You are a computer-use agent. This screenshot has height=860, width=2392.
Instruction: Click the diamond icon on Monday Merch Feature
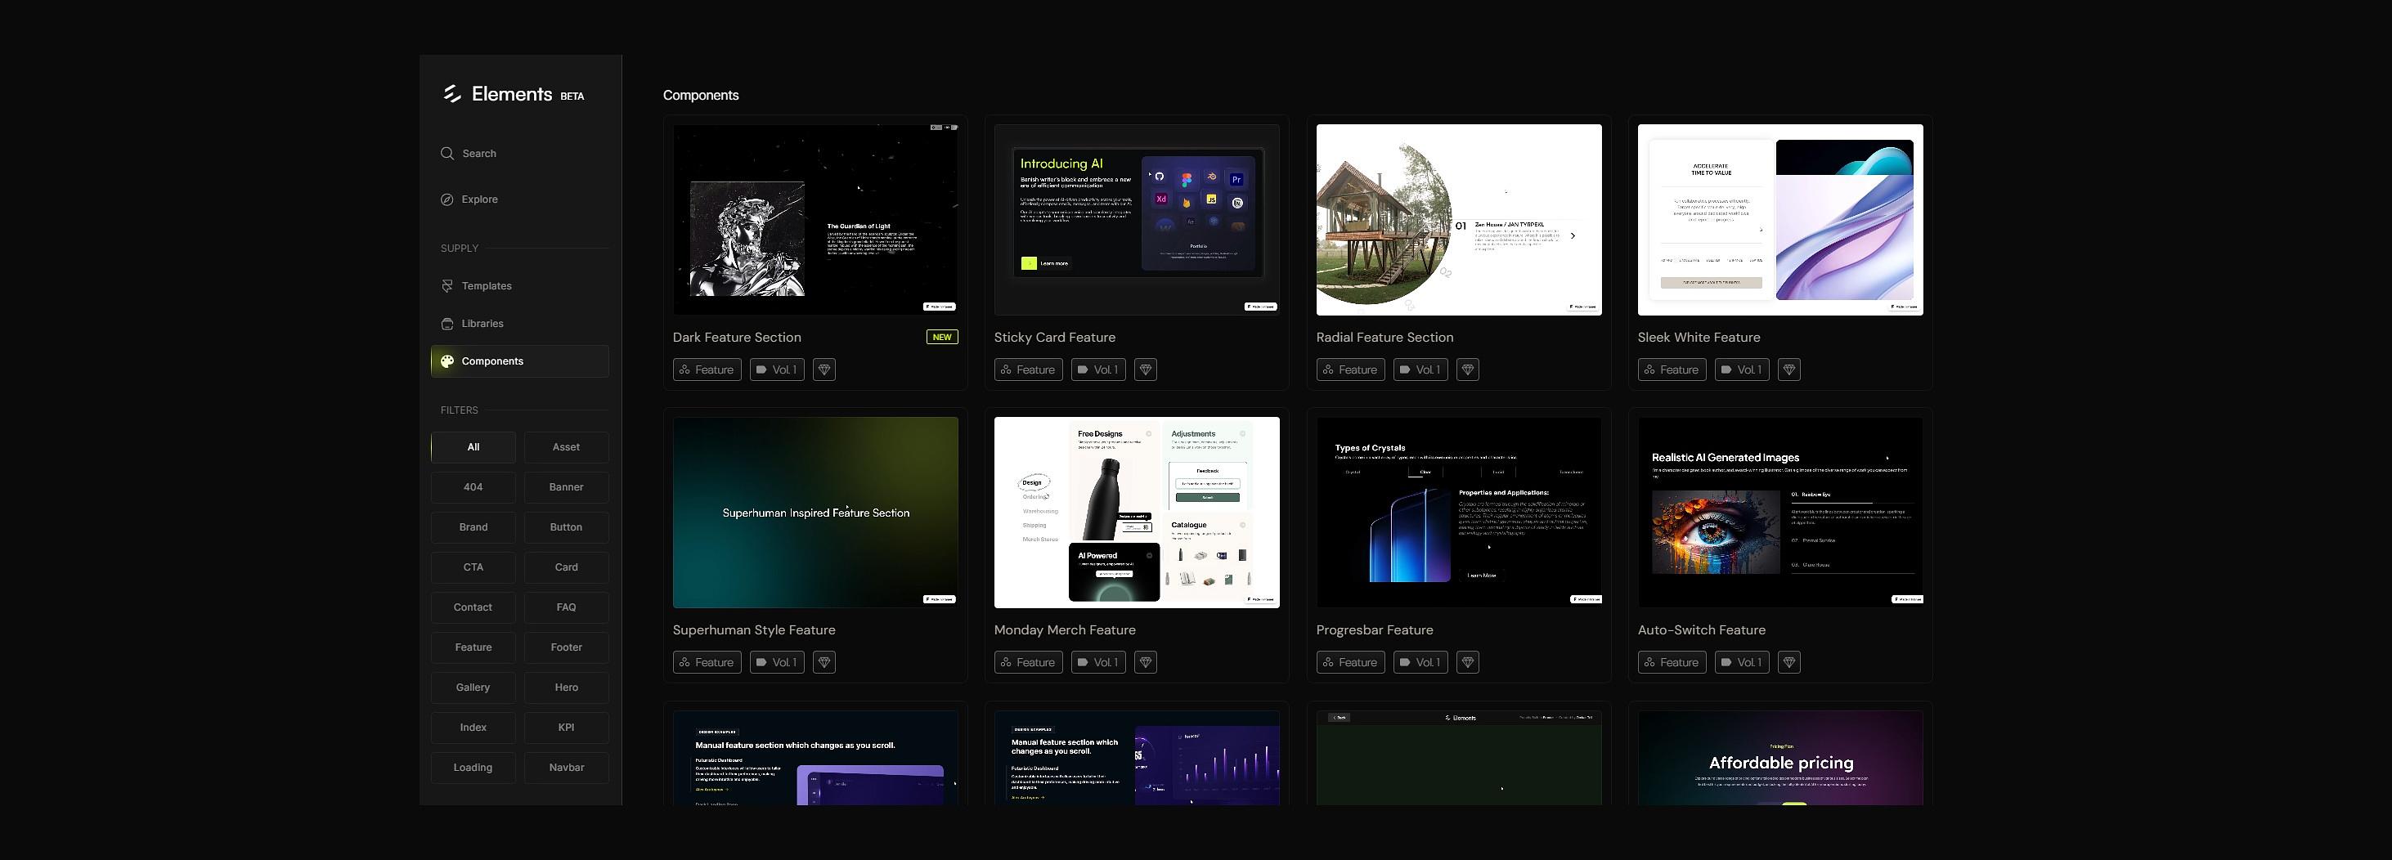coord(1145,662)
